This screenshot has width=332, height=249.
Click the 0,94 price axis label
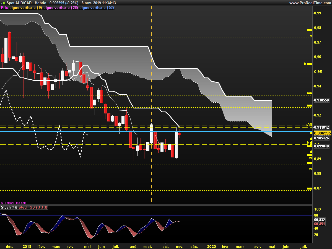tap(318, 86)
